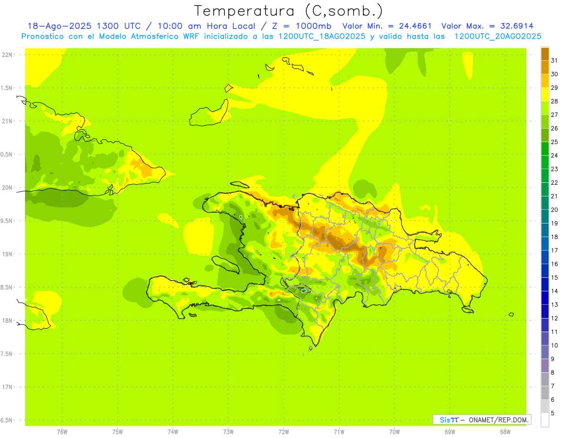The image size is (567, 438).
Task: Click the legend value '17'
Action: pos(554,250)
